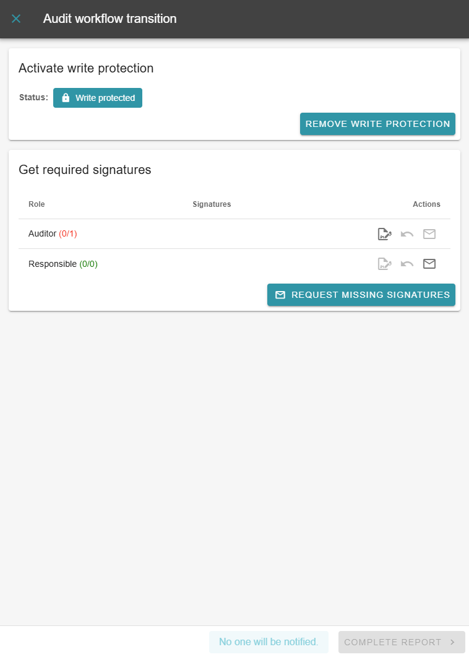Screen dimensions: 469x657
Task: Sign as Auditor using the signature icon
Action: click(385, 234)
